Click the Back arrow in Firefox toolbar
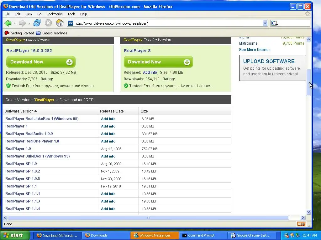Image resolution: width=321 pixels, height=240 pixels. (8, 23)
